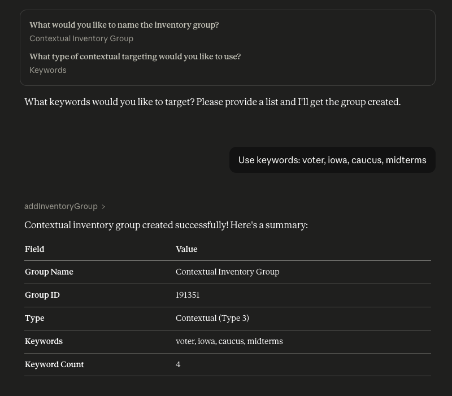Click the 'Value' column header
Image resolution: width=452 pixels, height=396 pixels.
(186, 249)
